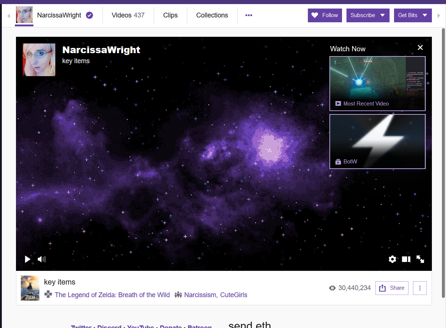This screenshot has width=446, height=328.
Task: Click the page vertical scrollbar
Action: [x=443, y=163]
